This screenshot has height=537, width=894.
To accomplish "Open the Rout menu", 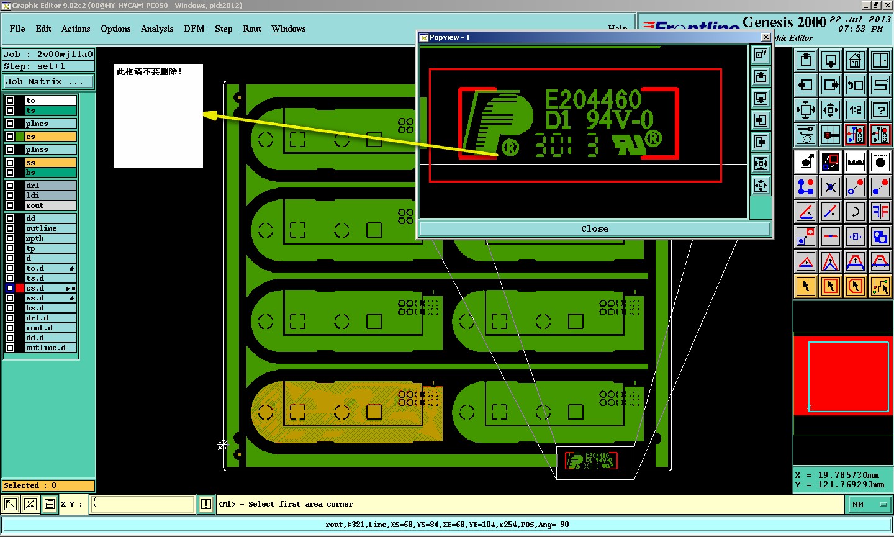I will pos(252,29).
